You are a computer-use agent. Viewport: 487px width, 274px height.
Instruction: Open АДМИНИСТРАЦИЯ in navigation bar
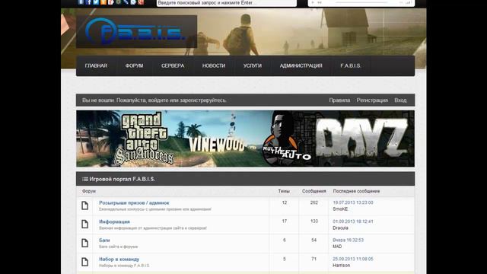(301, 66)
